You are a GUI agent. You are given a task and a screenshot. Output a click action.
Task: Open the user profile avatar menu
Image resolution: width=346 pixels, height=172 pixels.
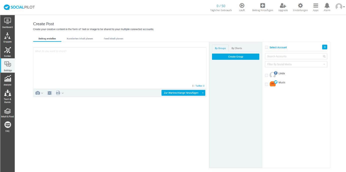[x=340, y=7]
